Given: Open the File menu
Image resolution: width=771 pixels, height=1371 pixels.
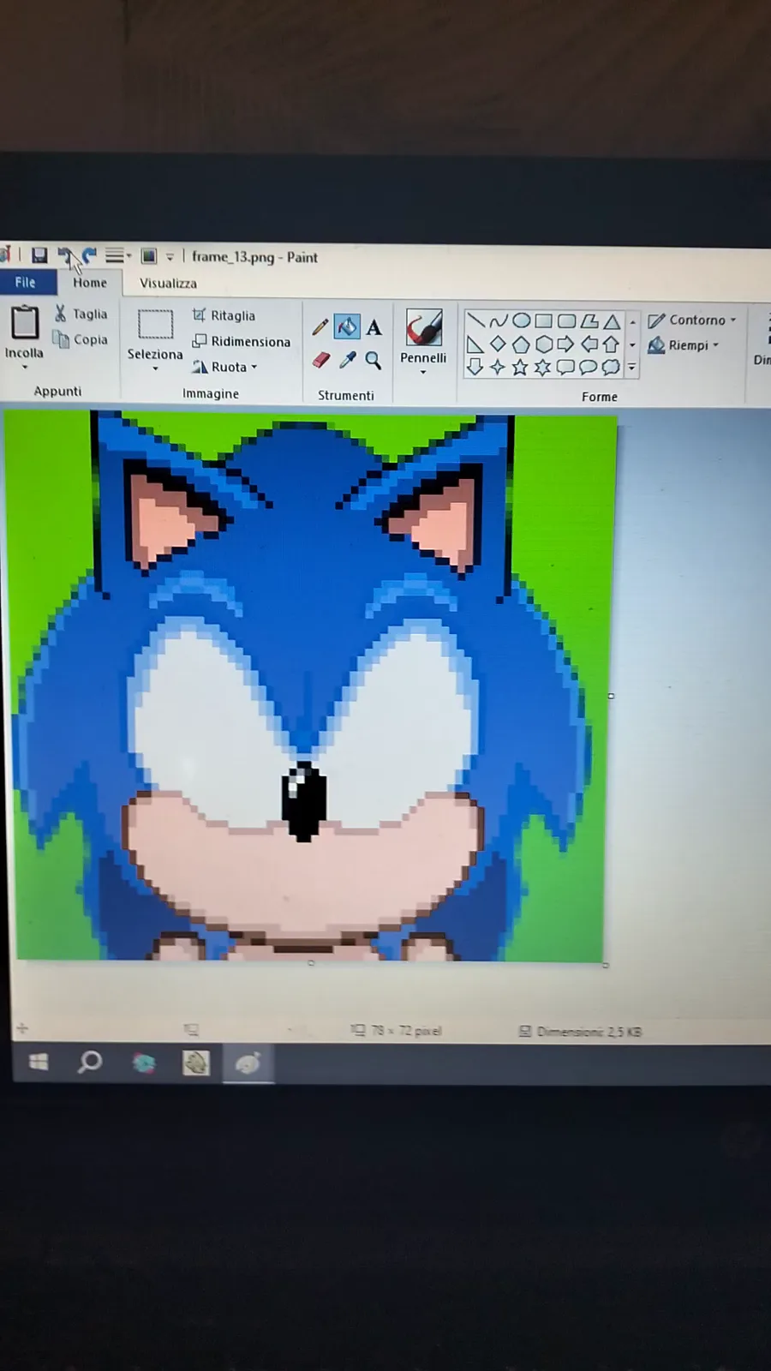Looking at the screenshot, I should [x=26, y=282].
